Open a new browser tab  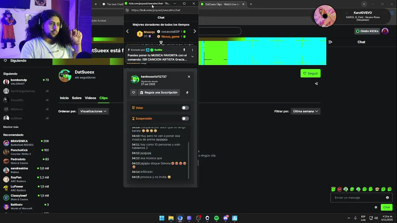tap(251, 4)
